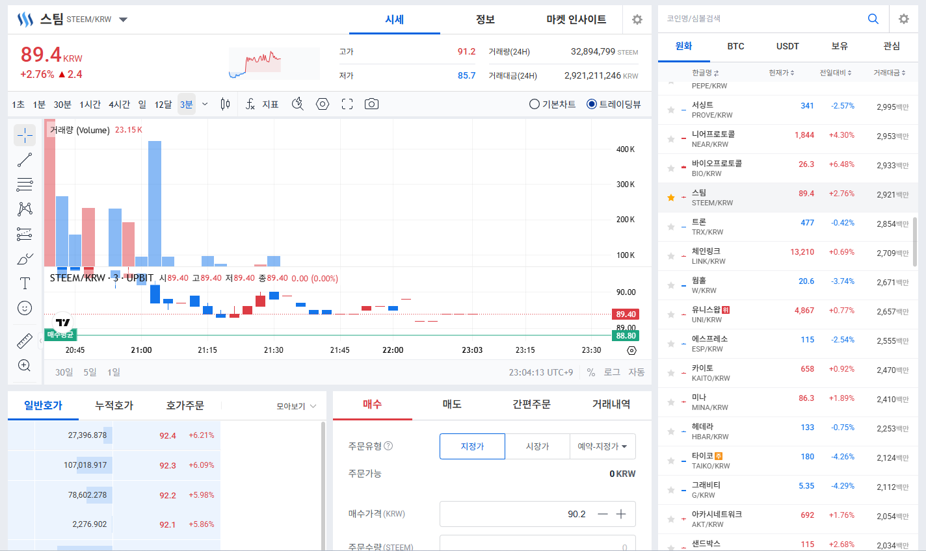Select the BTC market tab

point(735,46)
